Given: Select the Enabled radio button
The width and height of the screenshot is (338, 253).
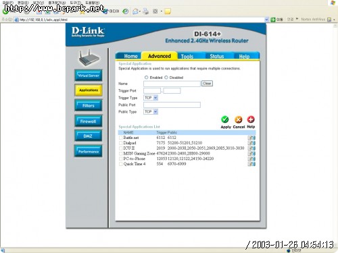Looking at the screenshot, I should (146, 78).
